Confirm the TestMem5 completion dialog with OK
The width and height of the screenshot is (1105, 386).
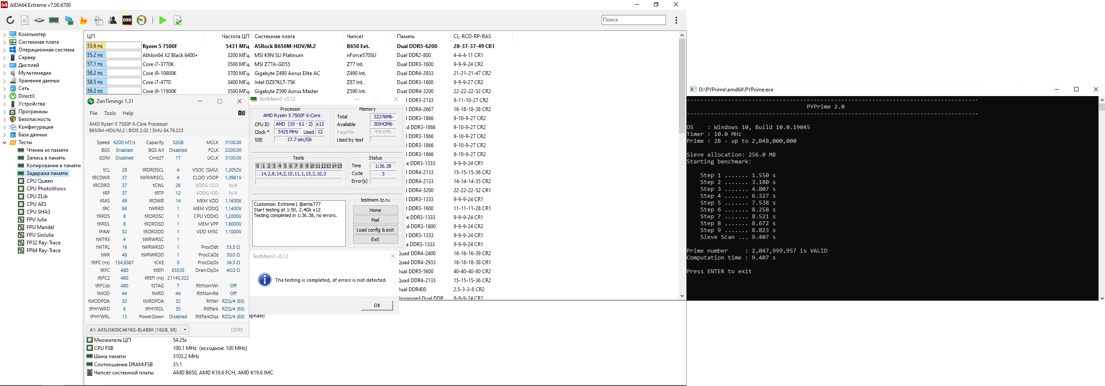point(377,305)
